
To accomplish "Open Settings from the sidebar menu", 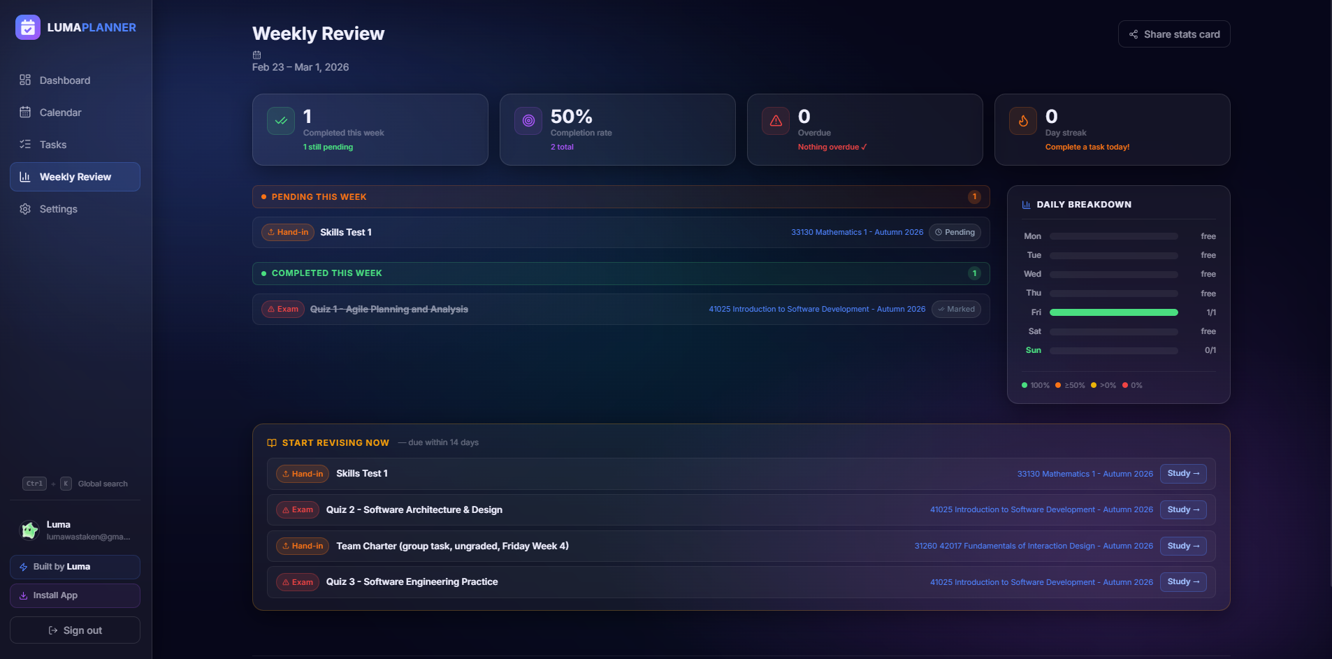I will (59, 209).
